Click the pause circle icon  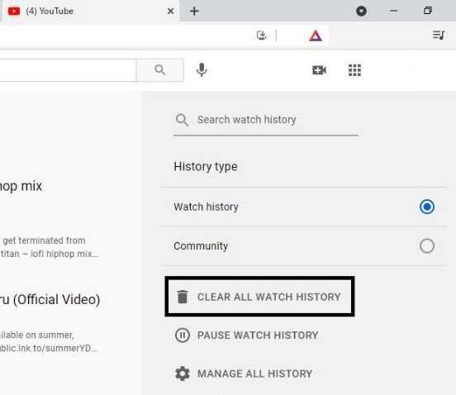click(x=183, y=336)
